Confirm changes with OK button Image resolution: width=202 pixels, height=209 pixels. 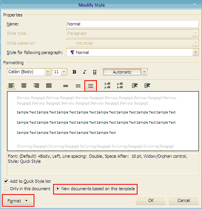[151, 200]
